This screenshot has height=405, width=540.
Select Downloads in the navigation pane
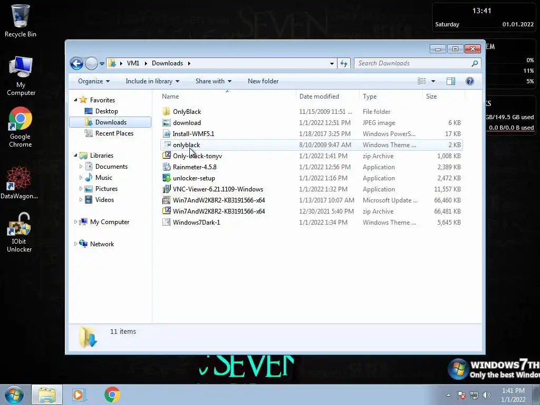coord(110,122)
